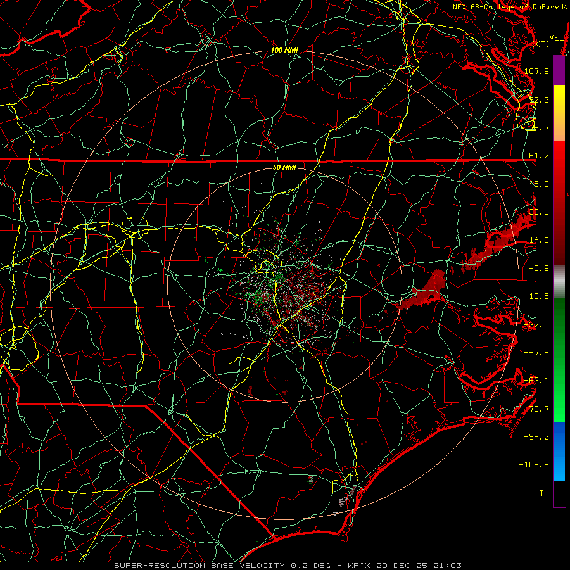Click the 61.2 velocity scale value

[539, 156]
